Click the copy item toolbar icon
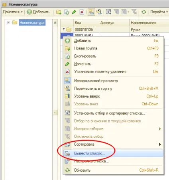The image size is (169, 180). click(67, 12)
